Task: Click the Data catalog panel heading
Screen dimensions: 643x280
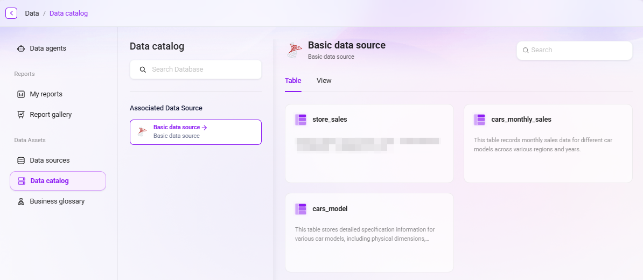Action: (x=157, y=46)
